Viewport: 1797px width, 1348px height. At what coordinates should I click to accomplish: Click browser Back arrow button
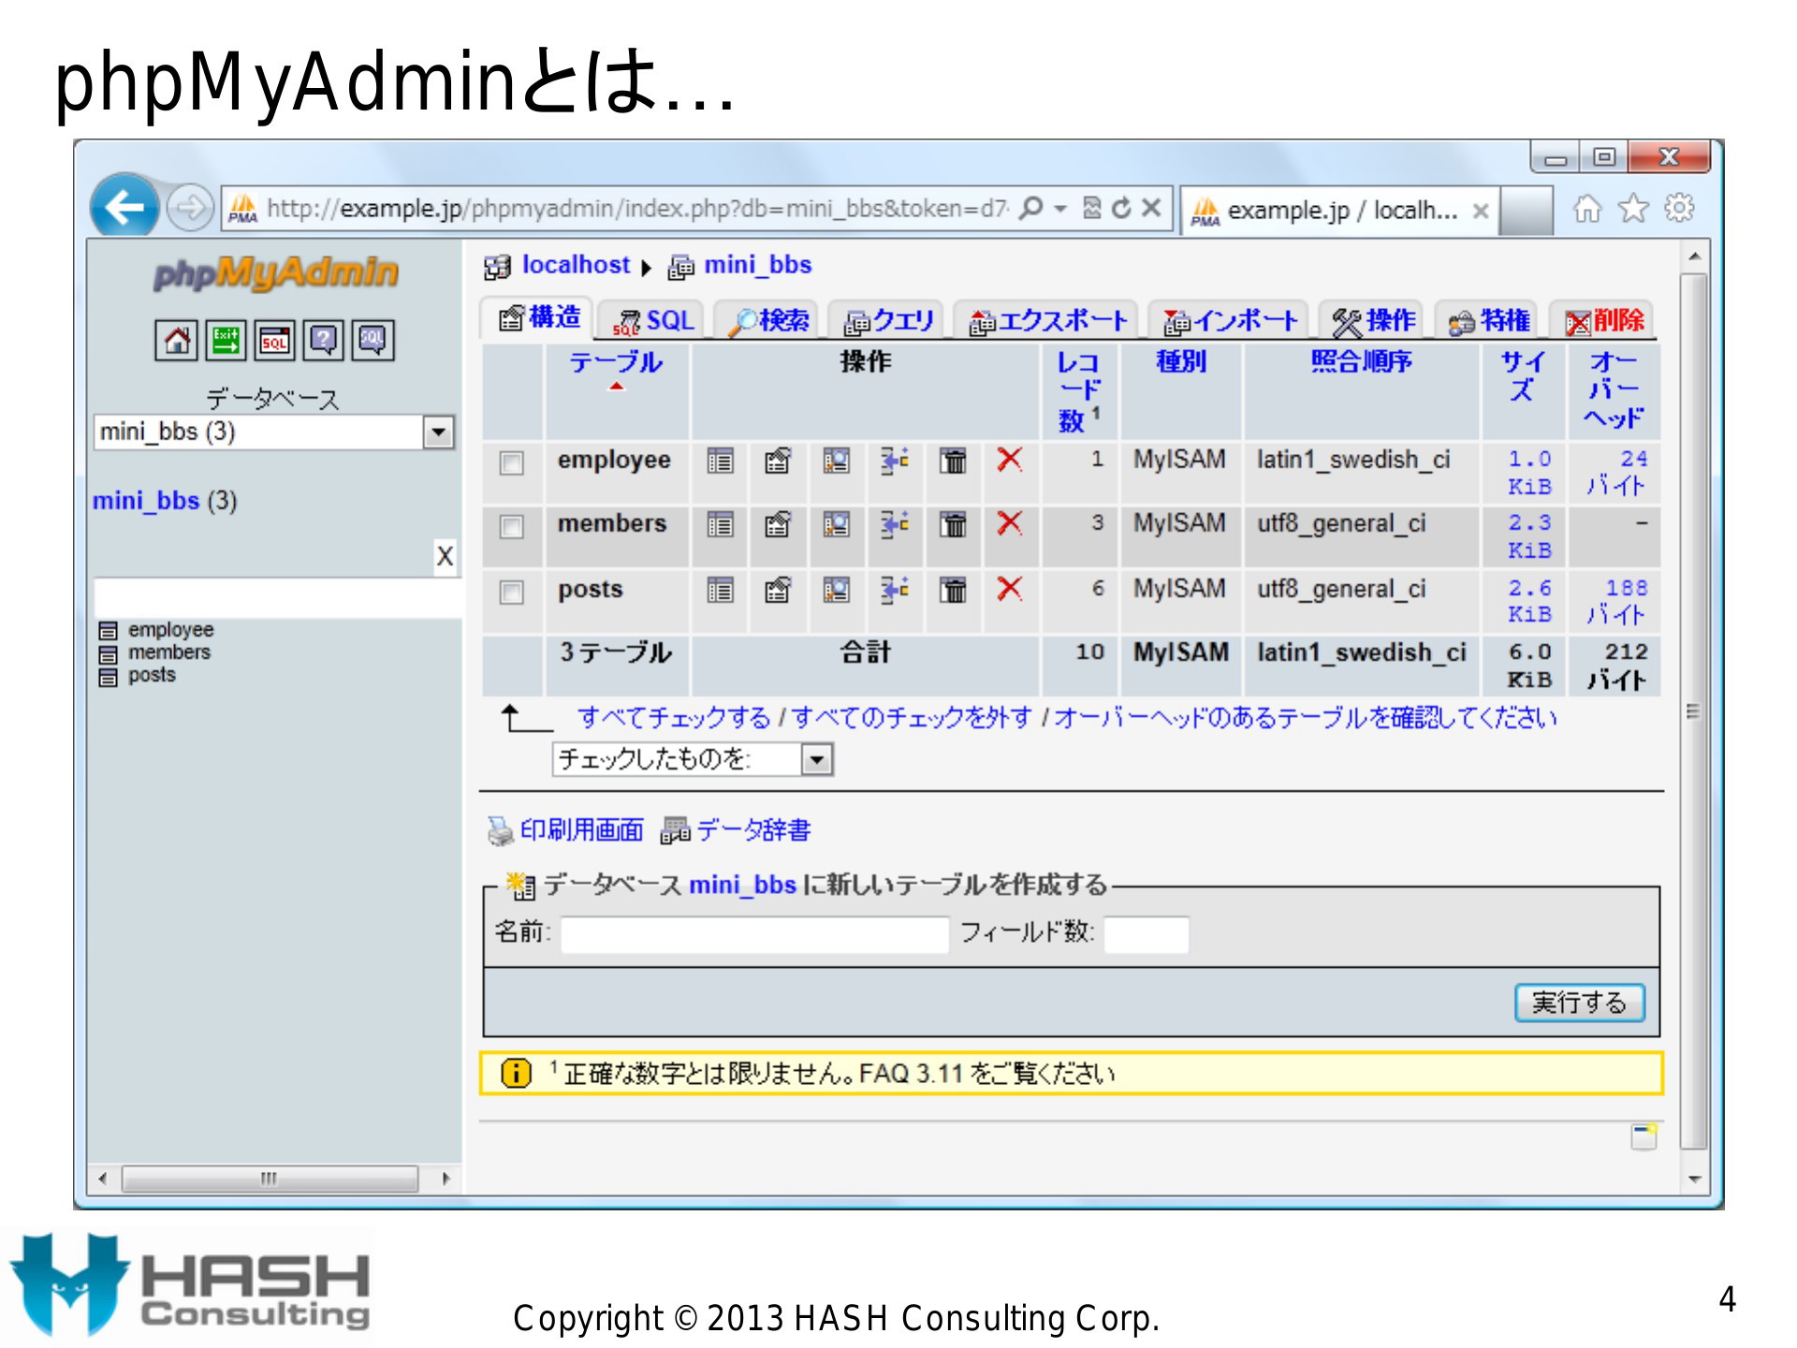point(124,206)
